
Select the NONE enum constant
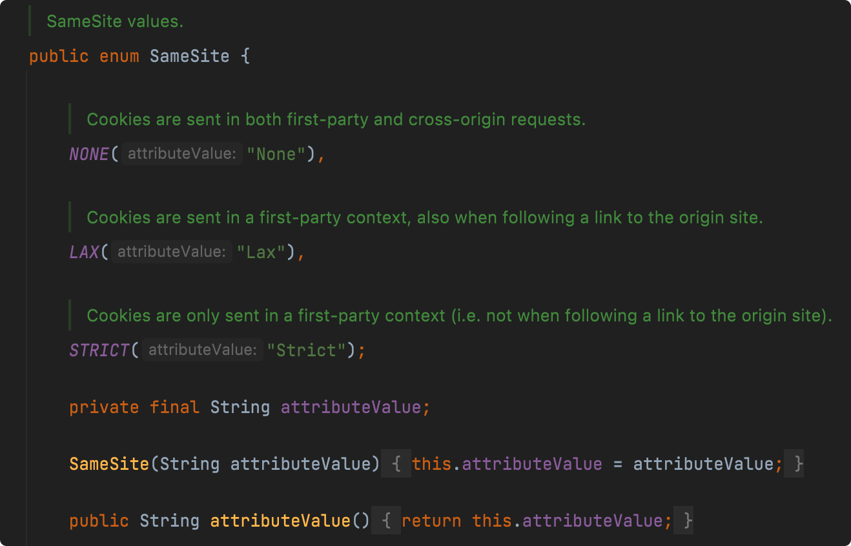[90, 154]
